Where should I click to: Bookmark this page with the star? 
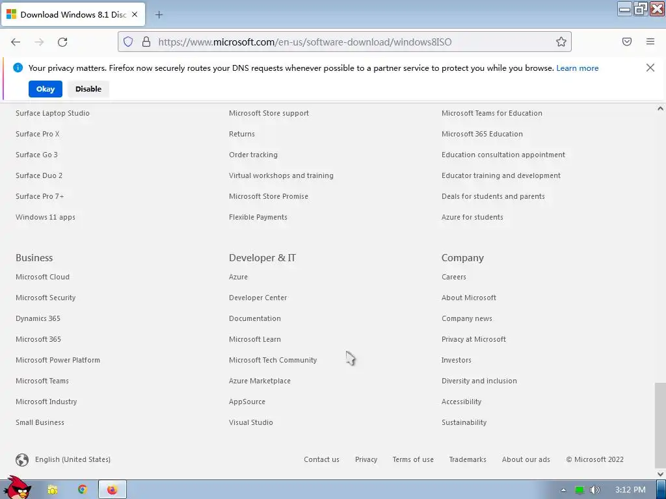click(561, 42)
